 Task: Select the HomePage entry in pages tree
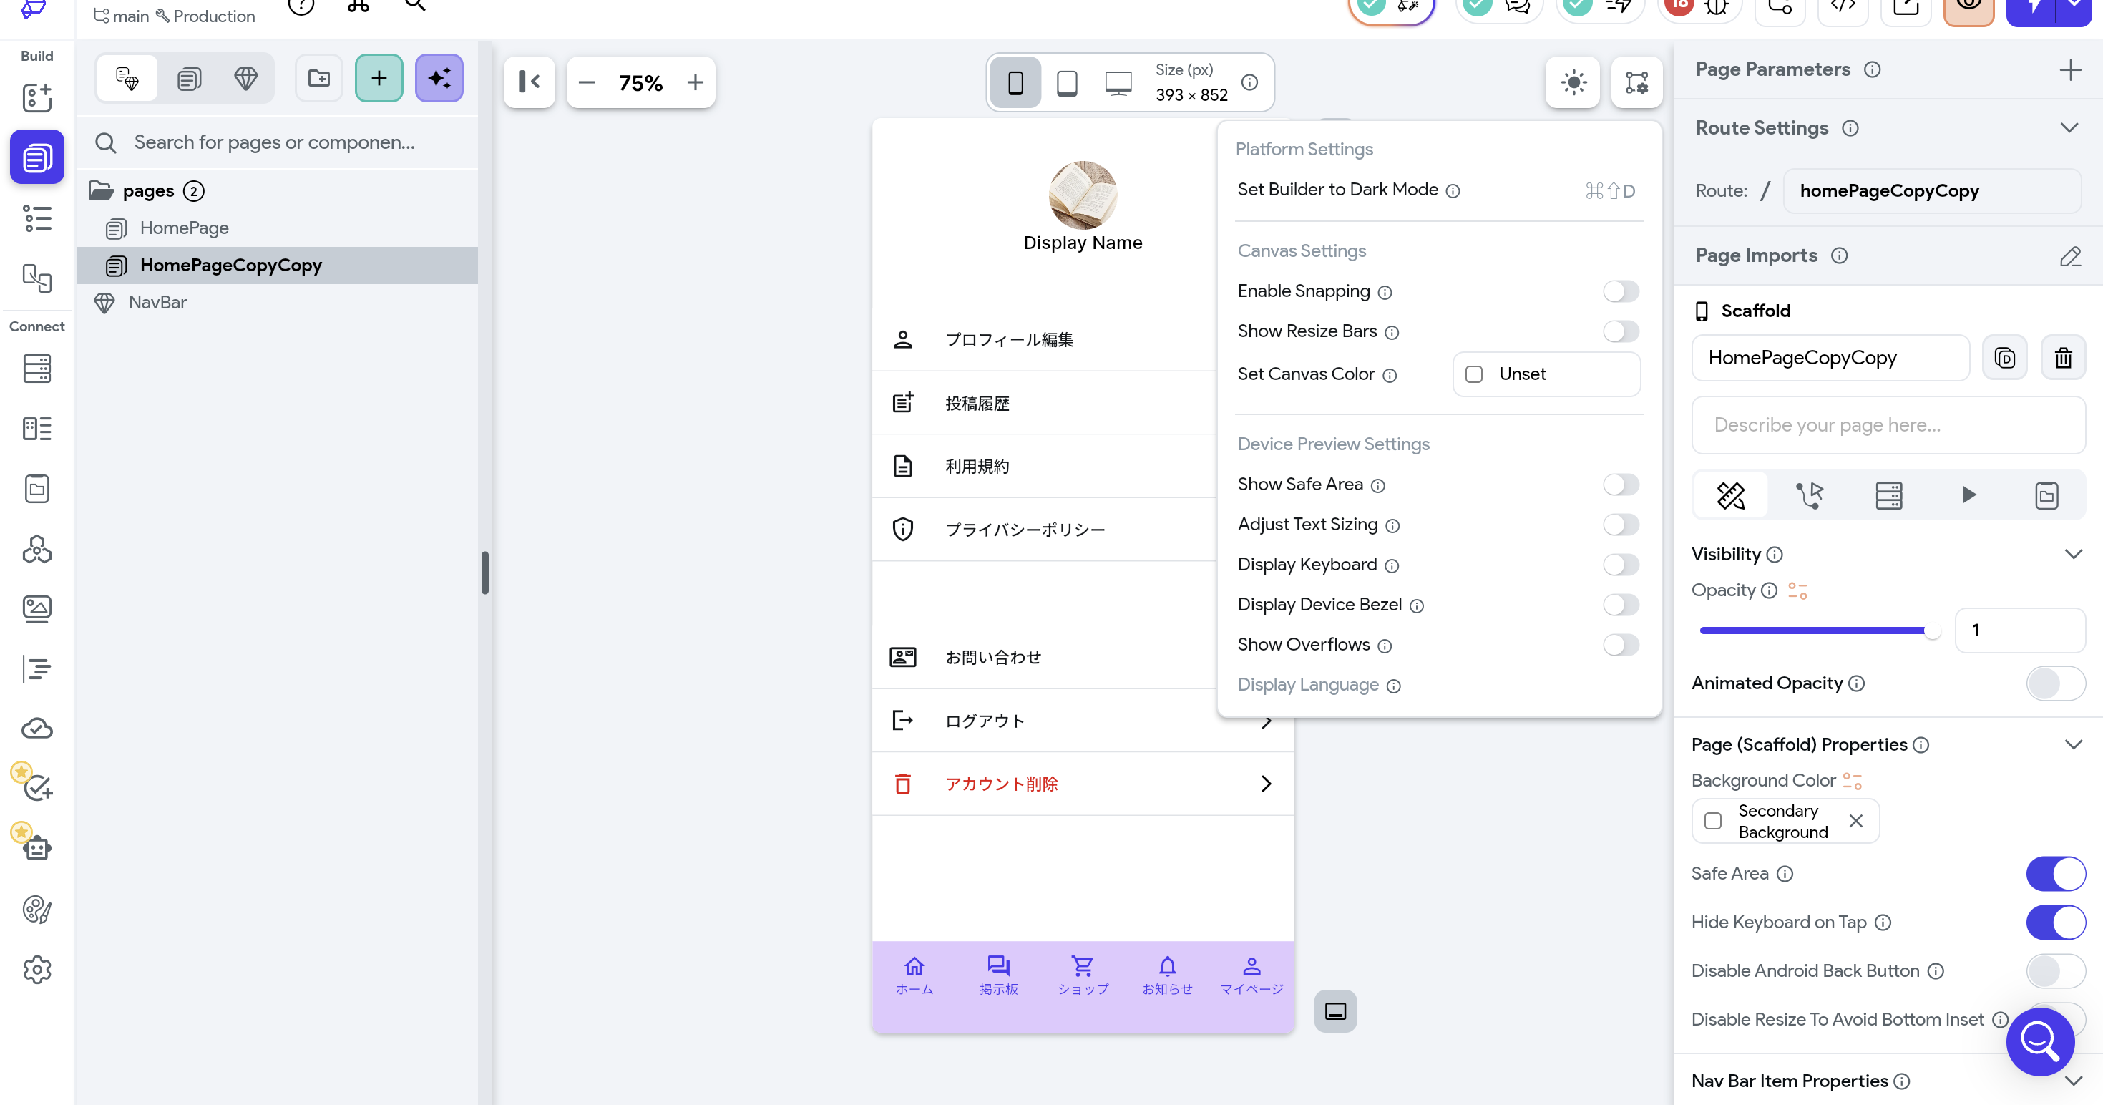click(184, 229)
